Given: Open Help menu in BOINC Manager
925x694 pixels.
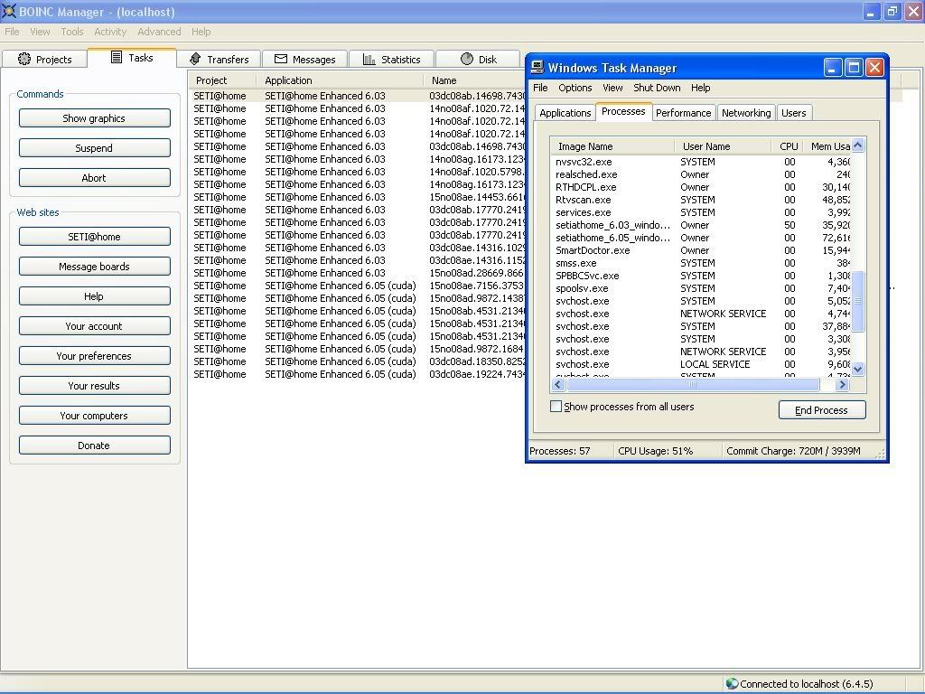Looking at the screenshot, I should click(201, 32).
